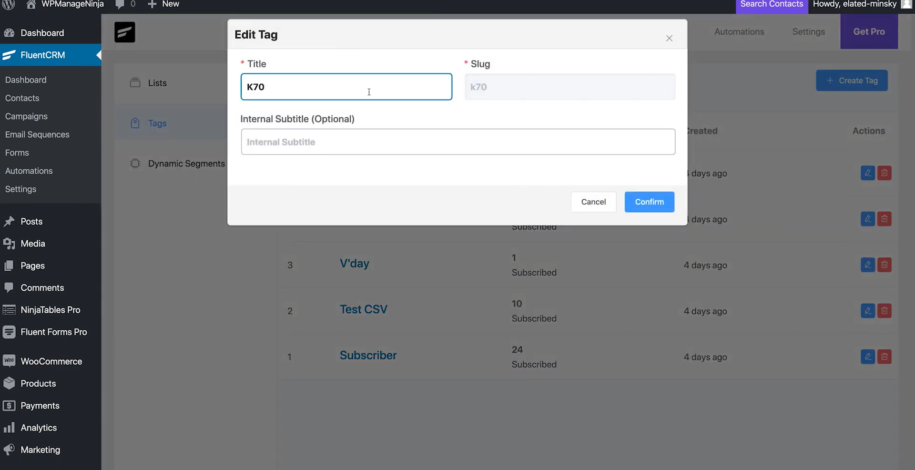Open Campaigns in FluentCRM menu
This screenshot has width=915, height=470.
click(x=26, y=116)
